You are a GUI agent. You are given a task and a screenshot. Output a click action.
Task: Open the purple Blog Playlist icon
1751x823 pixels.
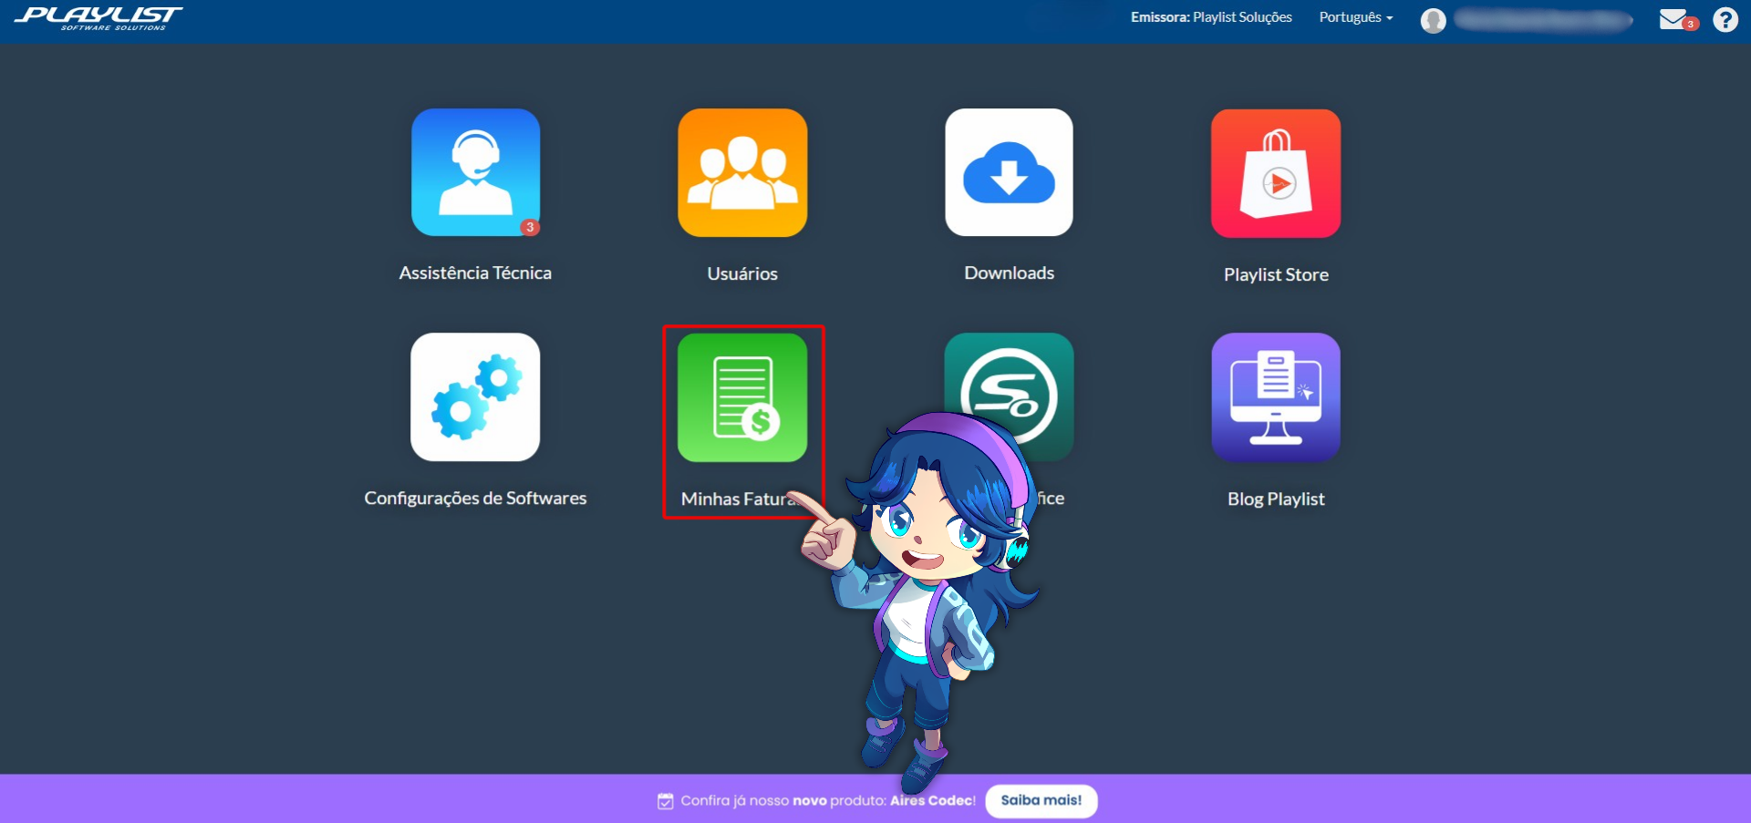(x=1276, y=396)
